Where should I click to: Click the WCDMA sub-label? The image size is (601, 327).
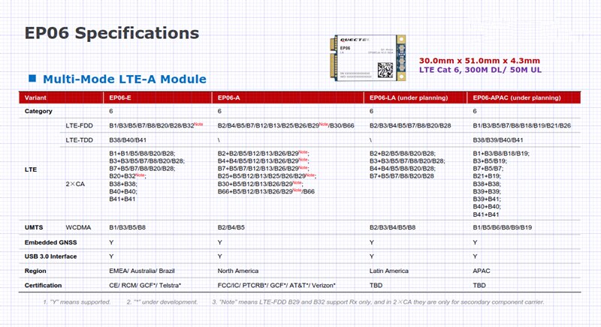(x=78, y=227)
